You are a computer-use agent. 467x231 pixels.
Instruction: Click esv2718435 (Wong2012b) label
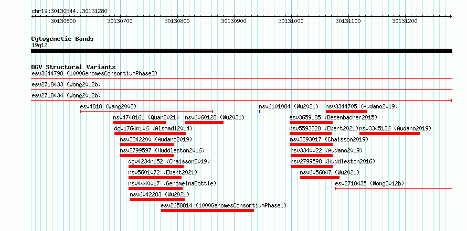click(x=369, y=183)
